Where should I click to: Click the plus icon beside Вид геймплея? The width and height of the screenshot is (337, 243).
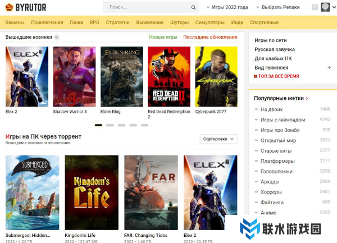tap(329, 67)
